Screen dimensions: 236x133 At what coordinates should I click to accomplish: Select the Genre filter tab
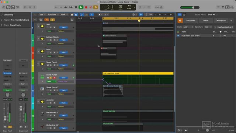206,21
